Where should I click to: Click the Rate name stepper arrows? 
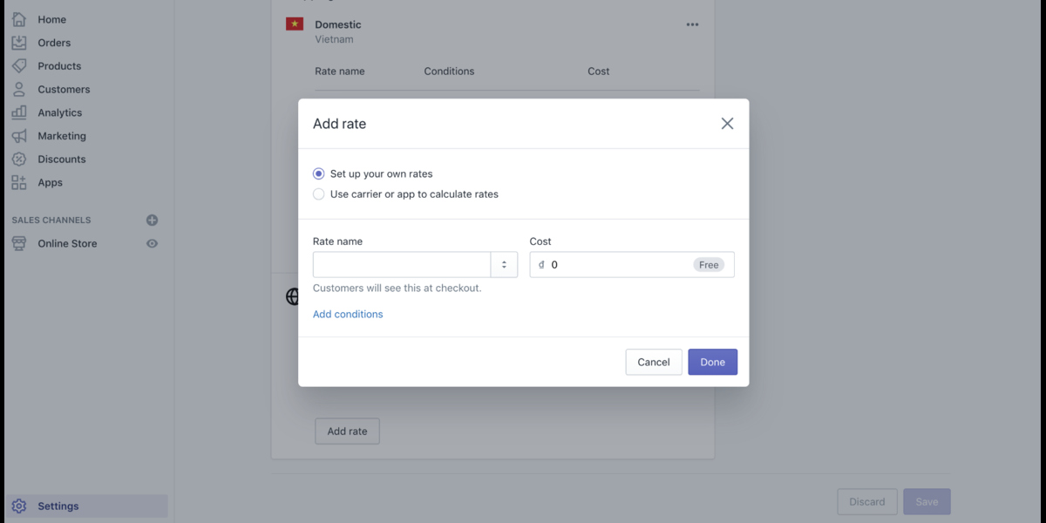click(x=504, y=264)
